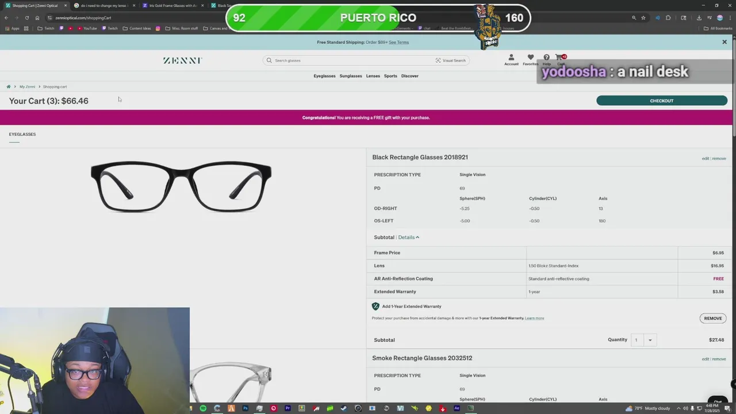This screenshot has width=736, height=414.
Task: Open Steam from the taskbar
Action: [344, 408]
